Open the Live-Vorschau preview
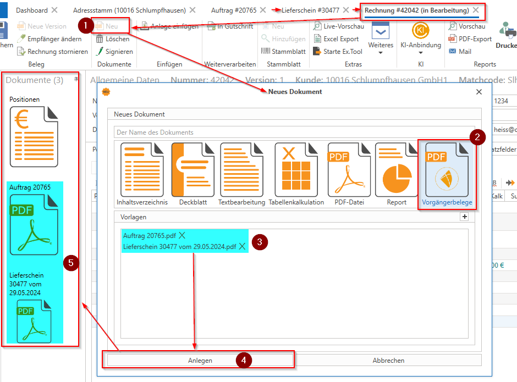Screen dimensions: 517x382 point(338,26)
